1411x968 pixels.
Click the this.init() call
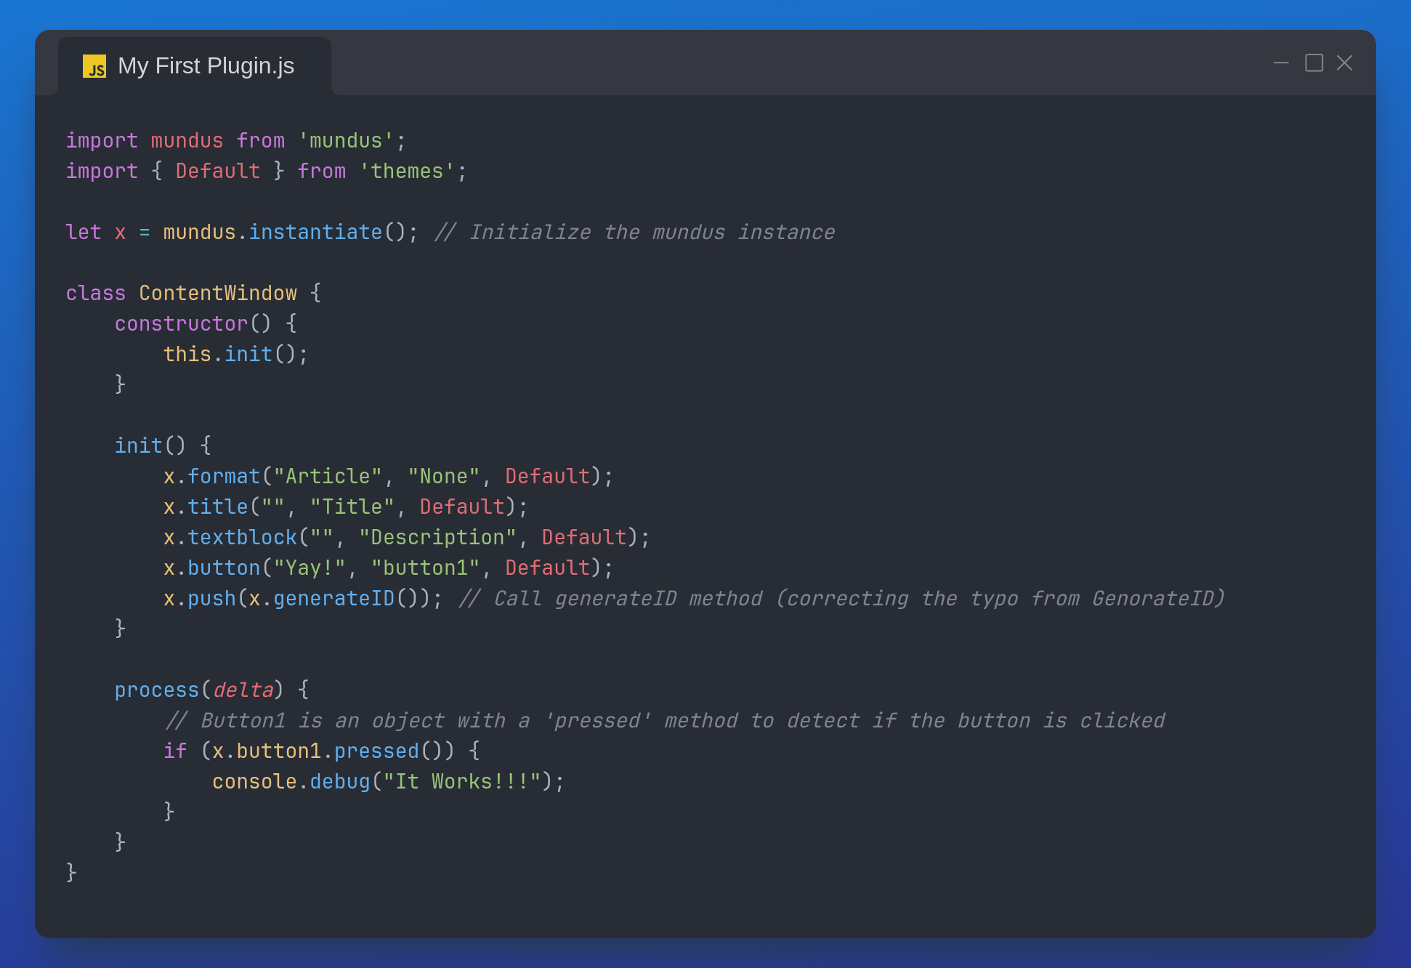[236, 354]
